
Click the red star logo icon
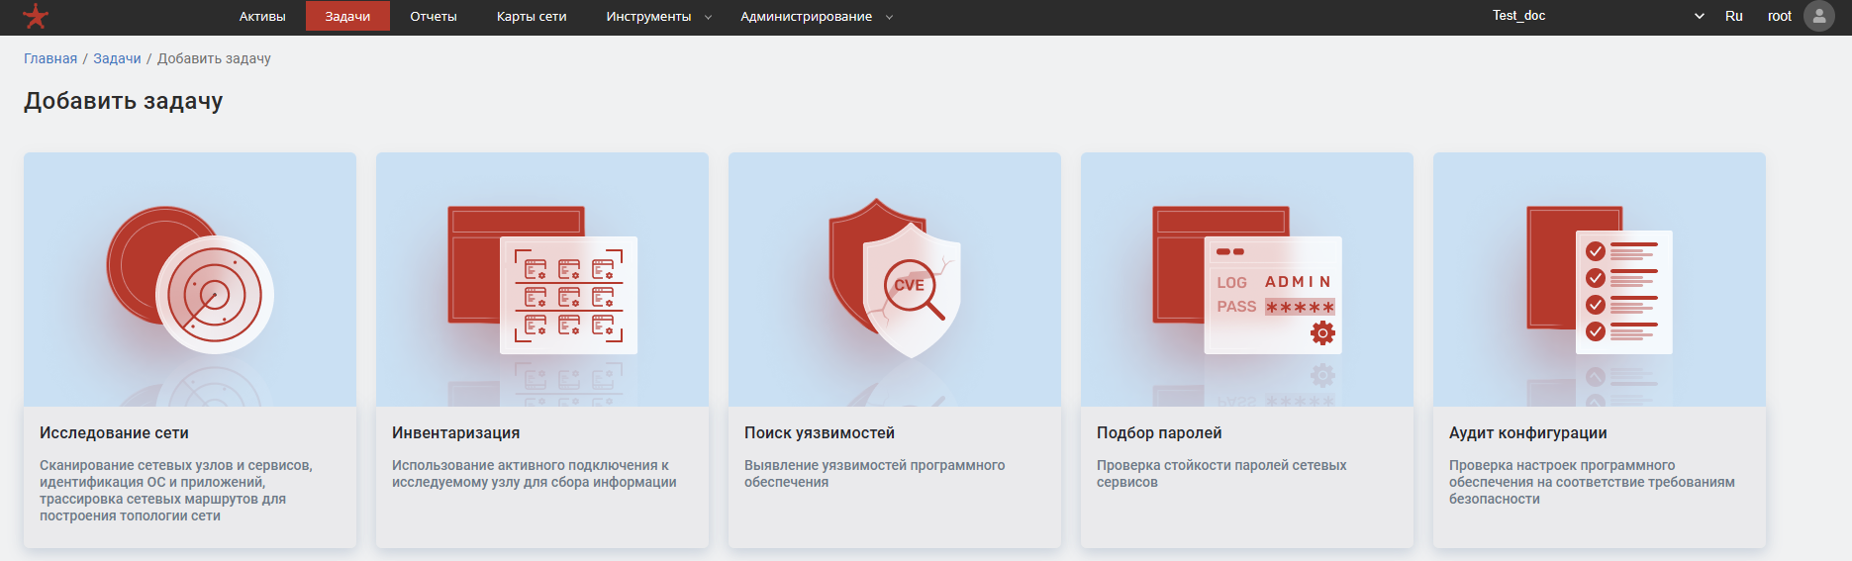[36, 16]
